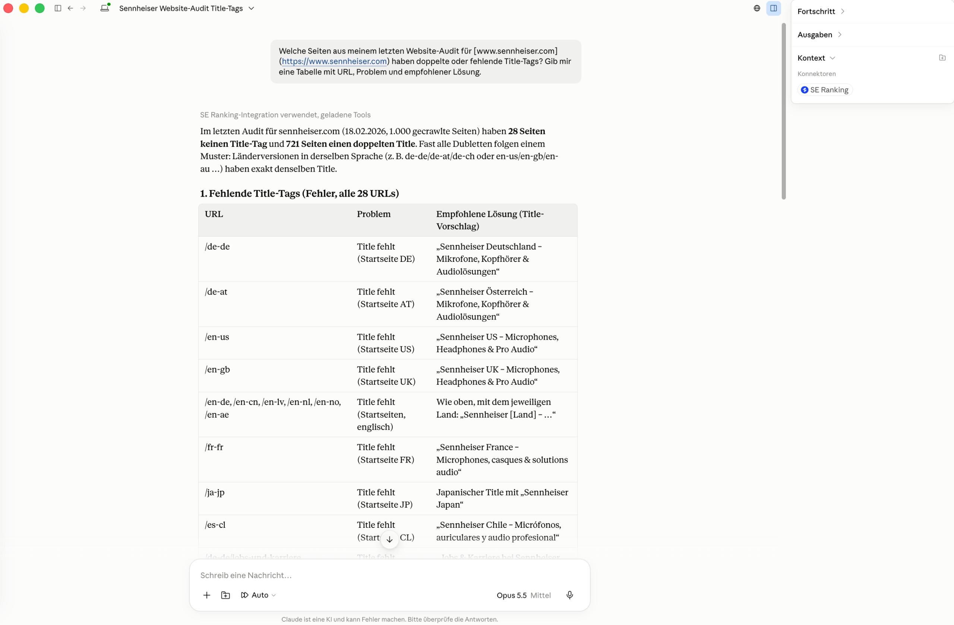
Task: Click the globe icon in the top bar
Action: click(x=756, y=9)
